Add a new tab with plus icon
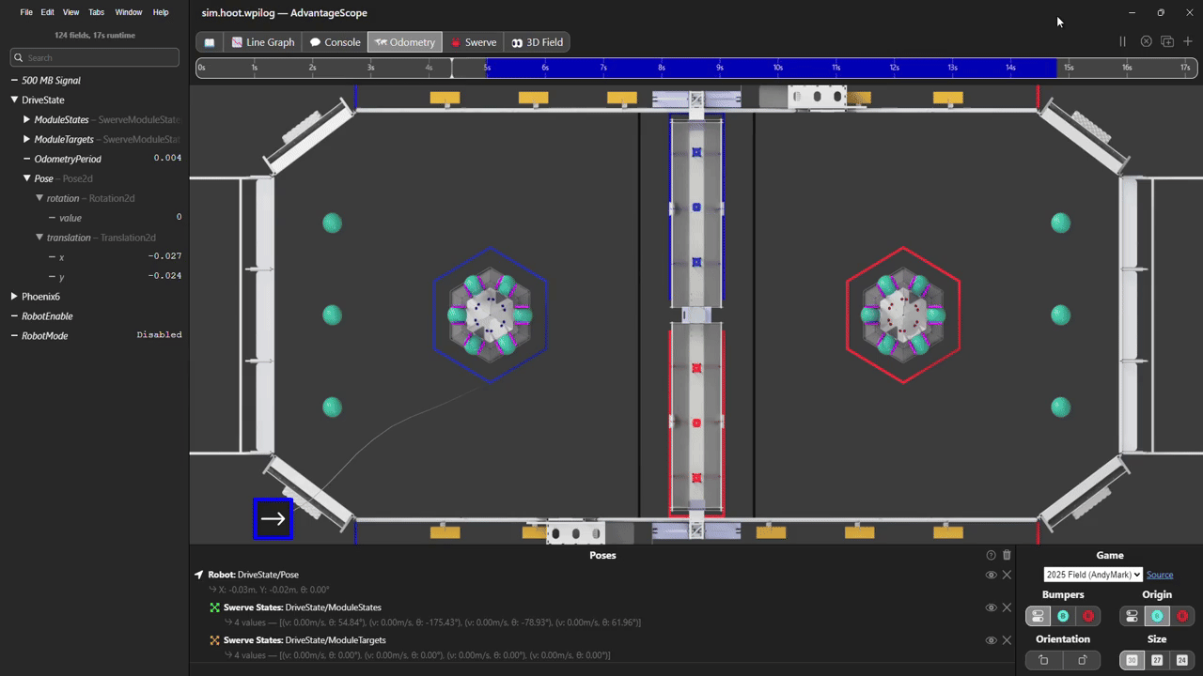This screenshot has width=1203, height=676. (1188, 41)
